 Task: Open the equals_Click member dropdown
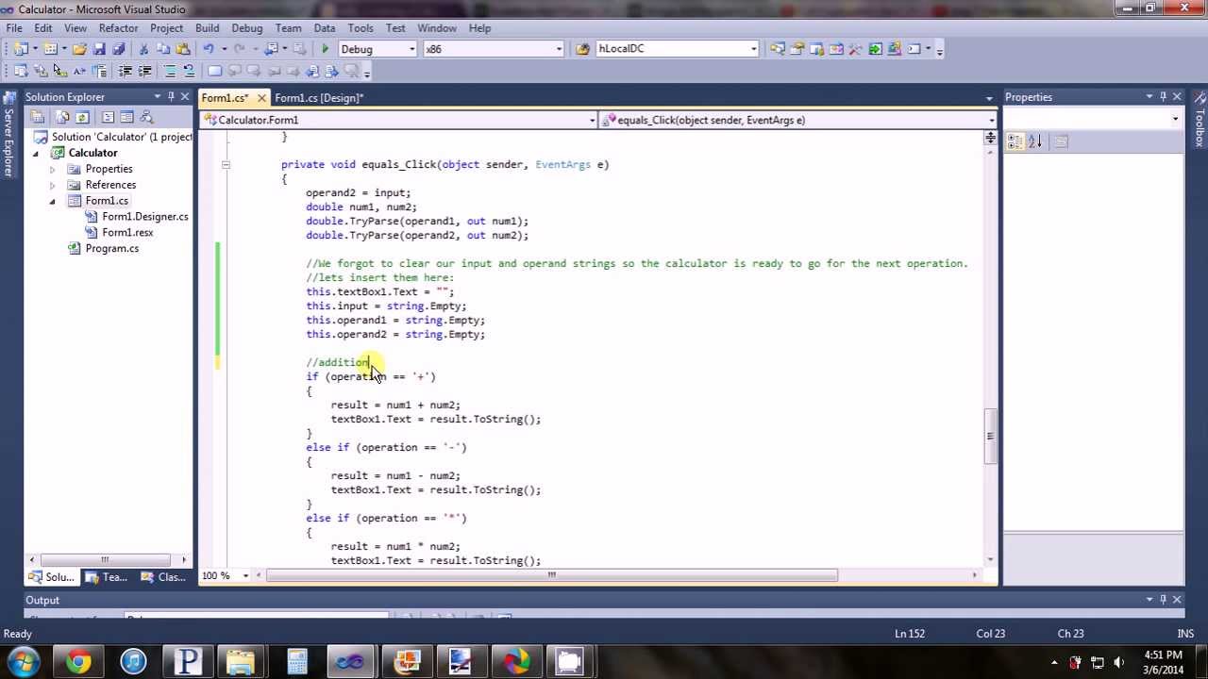(991, 120)
